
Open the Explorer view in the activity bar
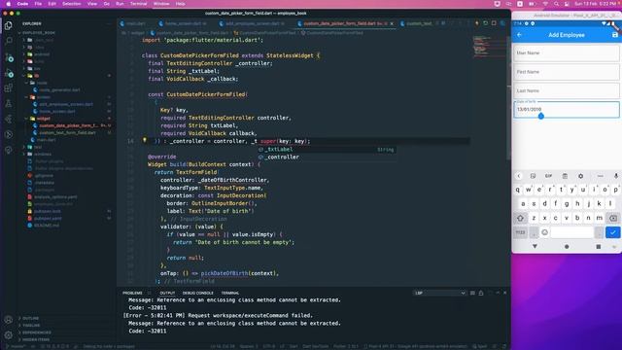9,26
